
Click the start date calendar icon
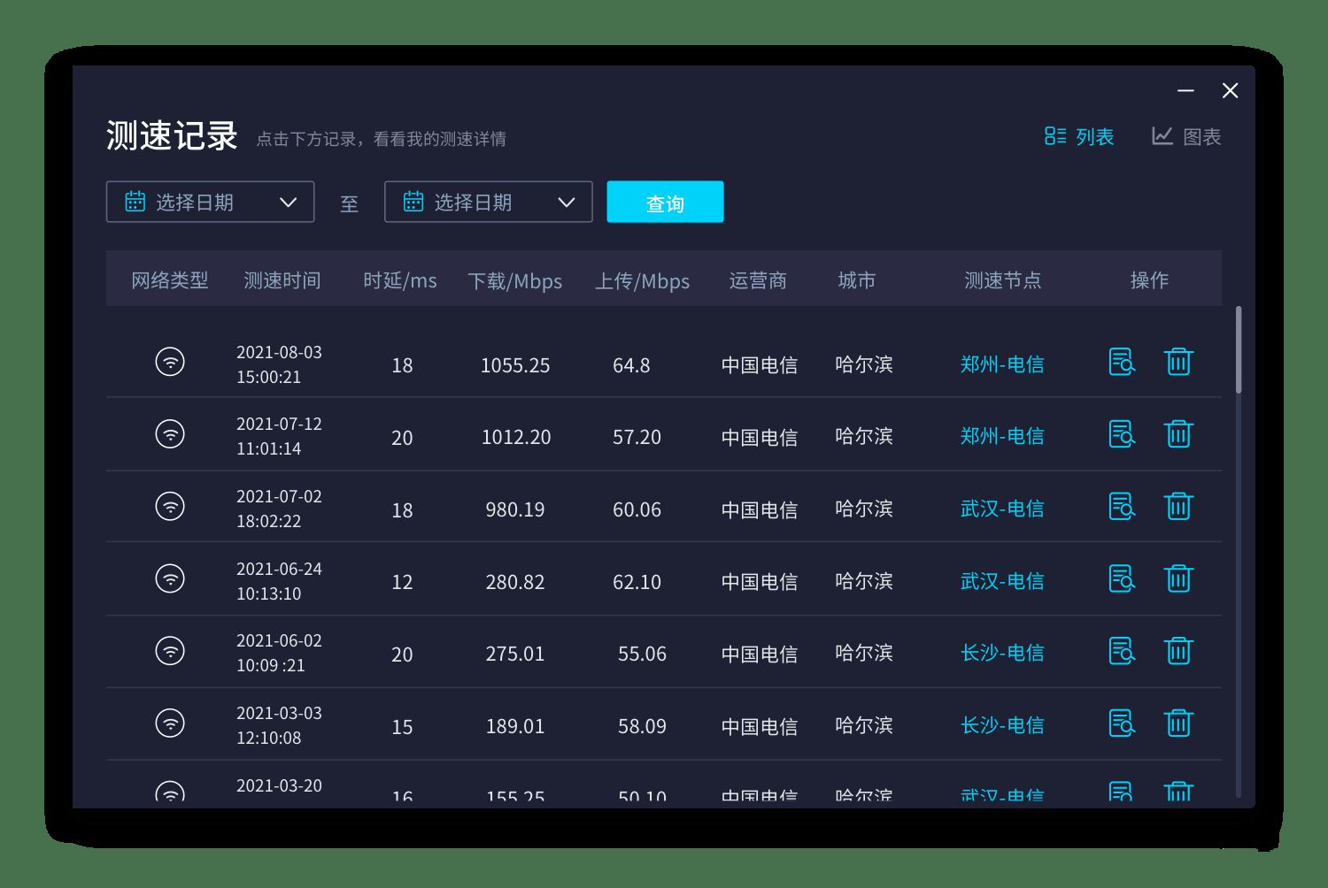pos(135,202)
